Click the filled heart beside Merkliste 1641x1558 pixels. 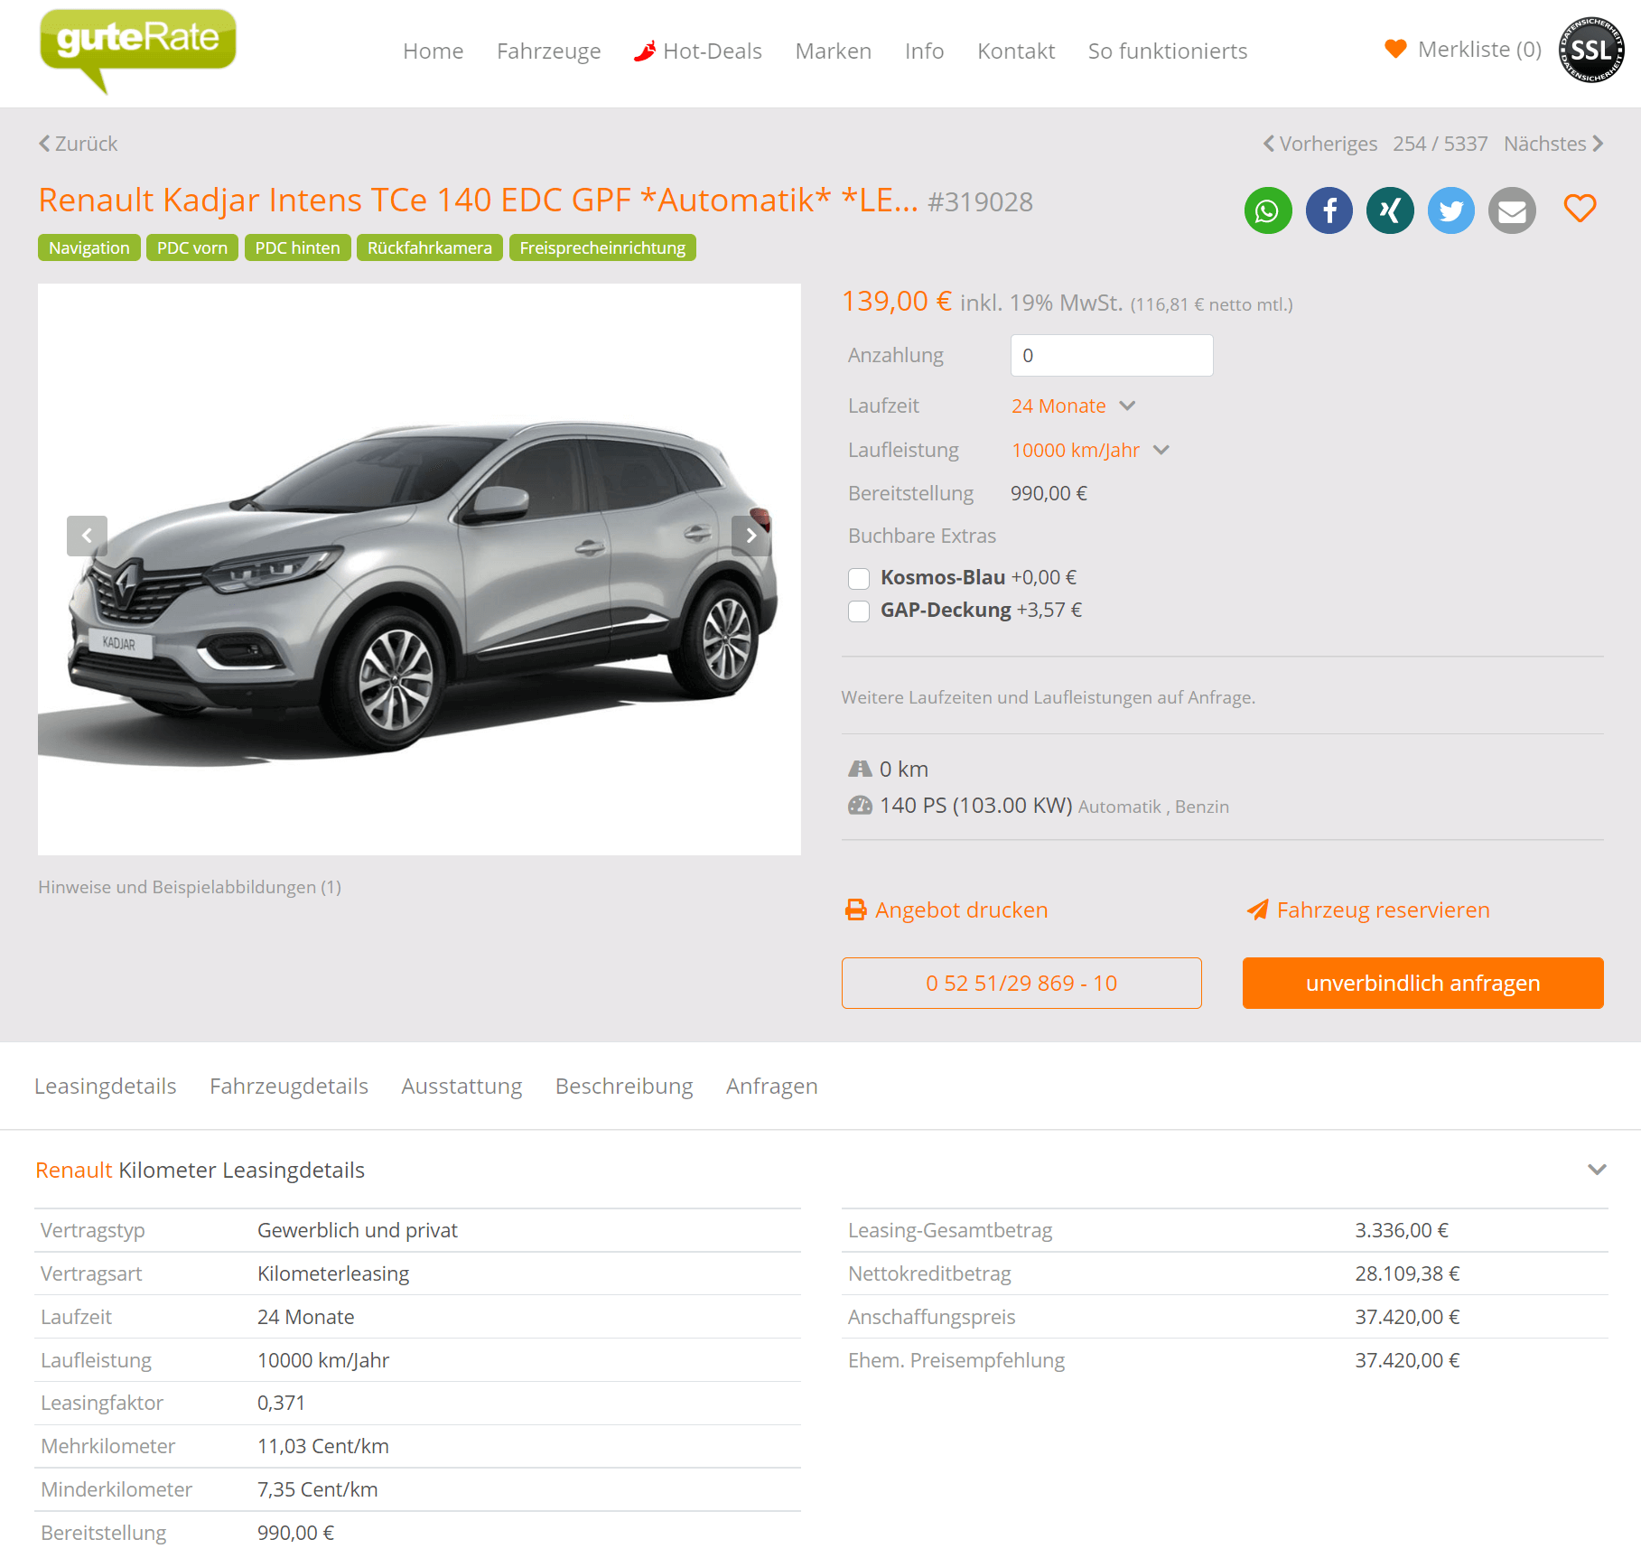point(1395,49)
